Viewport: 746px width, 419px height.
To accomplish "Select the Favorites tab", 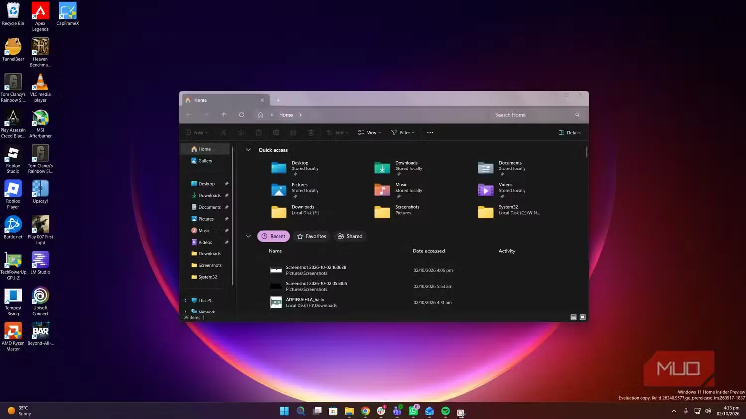I will [311, 236].
